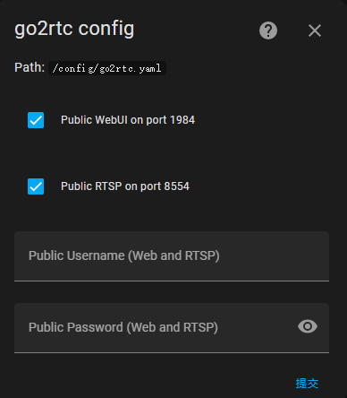Screen dimensions: 347x398
Task: Reveal password with the eye icon
Action: click(308, 326)
